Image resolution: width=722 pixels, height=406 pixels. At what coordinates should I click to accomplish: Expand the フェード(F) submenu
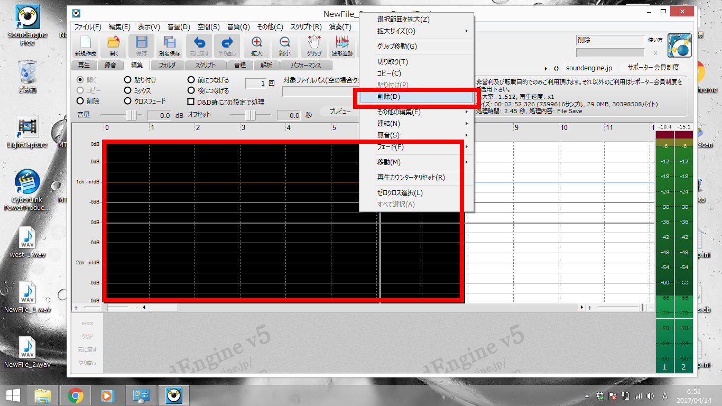[416, 147]
